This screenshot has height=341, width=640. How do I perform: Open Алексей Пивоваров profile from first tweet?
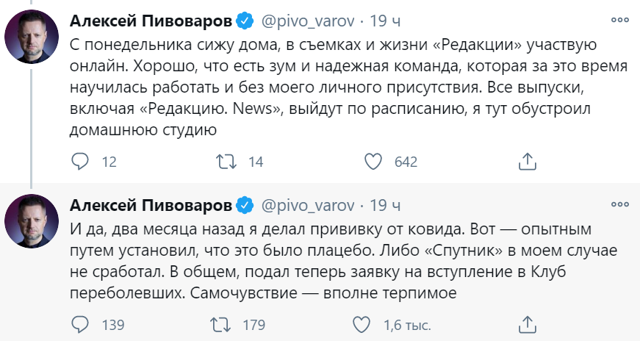coord(151,19)
